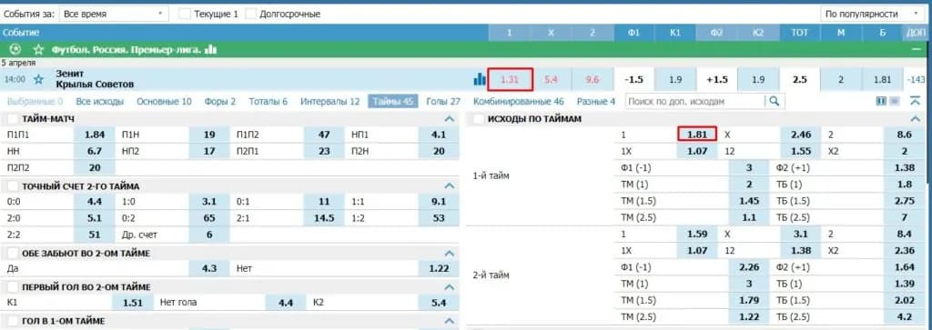Collapse ОБЕ ЗАБЬЮТ ВО 2-ОМ ТАЙМЕ chevron

click(x=450, y=254)
